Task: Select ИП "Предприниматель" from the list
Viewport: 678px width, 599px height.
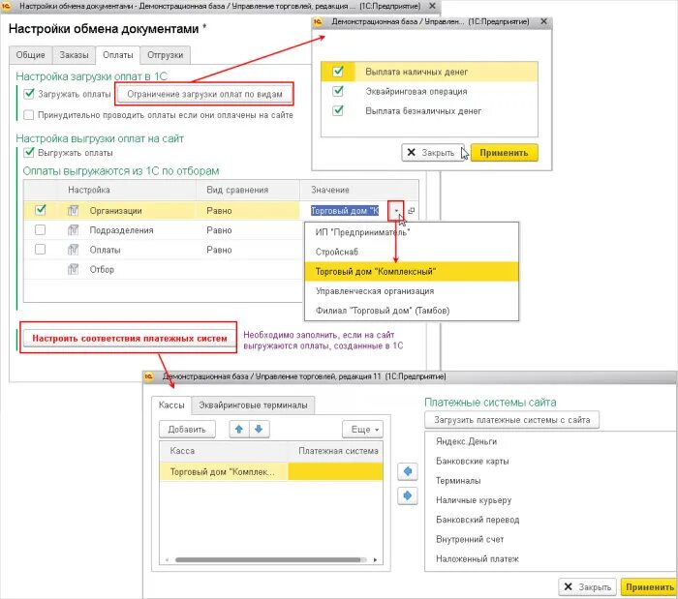Action: 412,232
